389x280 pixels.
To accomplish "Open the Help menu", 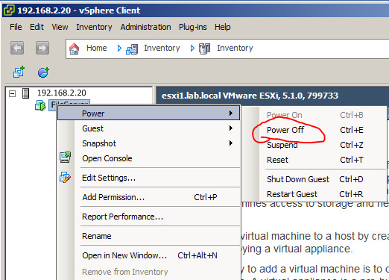I will coord(223,27).
